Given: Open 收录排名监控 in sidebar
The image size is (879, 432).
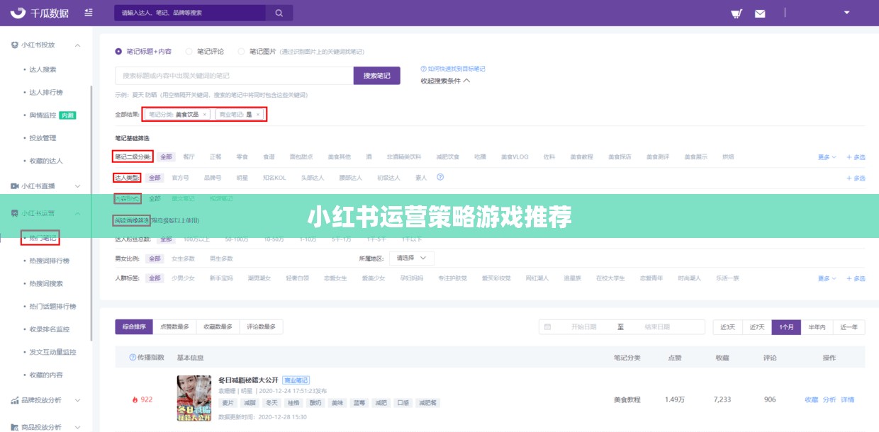Looking at the screenshot, I should click(49, 329).
